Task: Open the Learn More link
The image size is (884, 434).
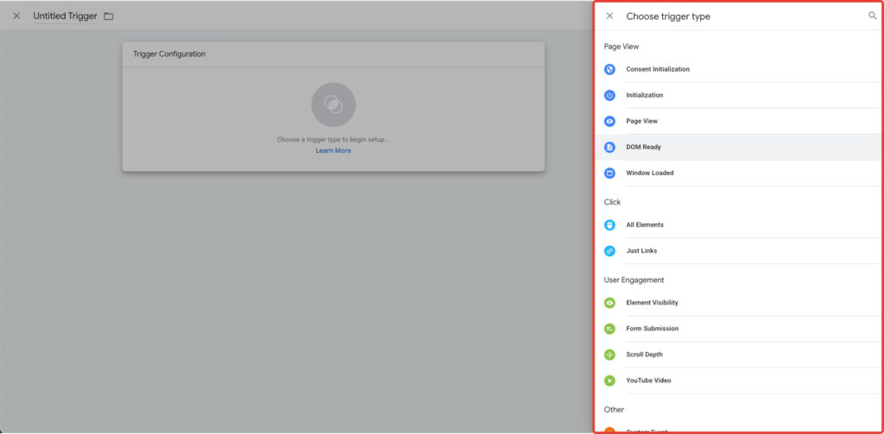Action: pos(333,150)
